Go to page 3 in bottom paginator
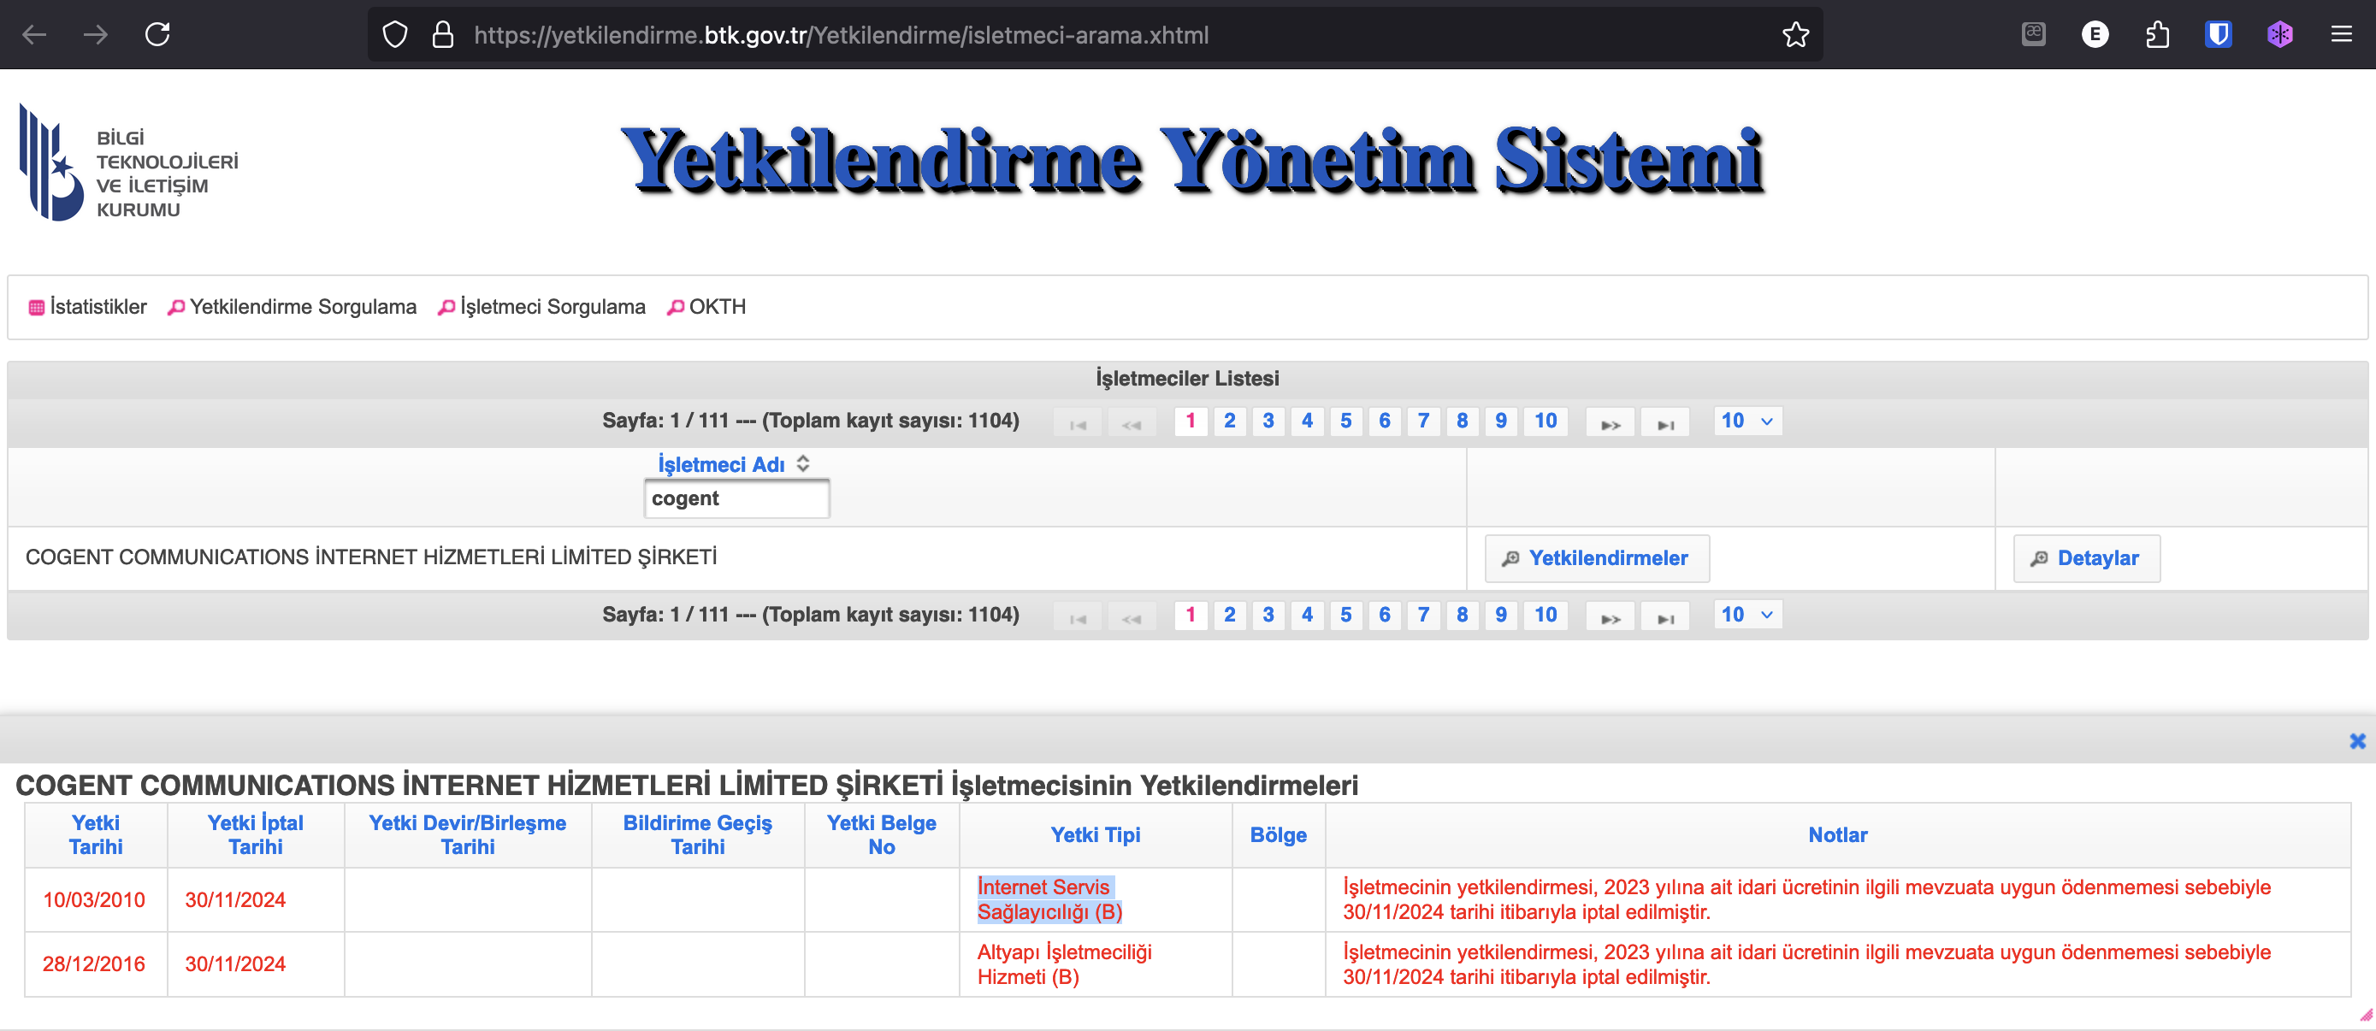This screenshot has width=2376, height=1031. pyautogui.click(x=1268, y=614)
